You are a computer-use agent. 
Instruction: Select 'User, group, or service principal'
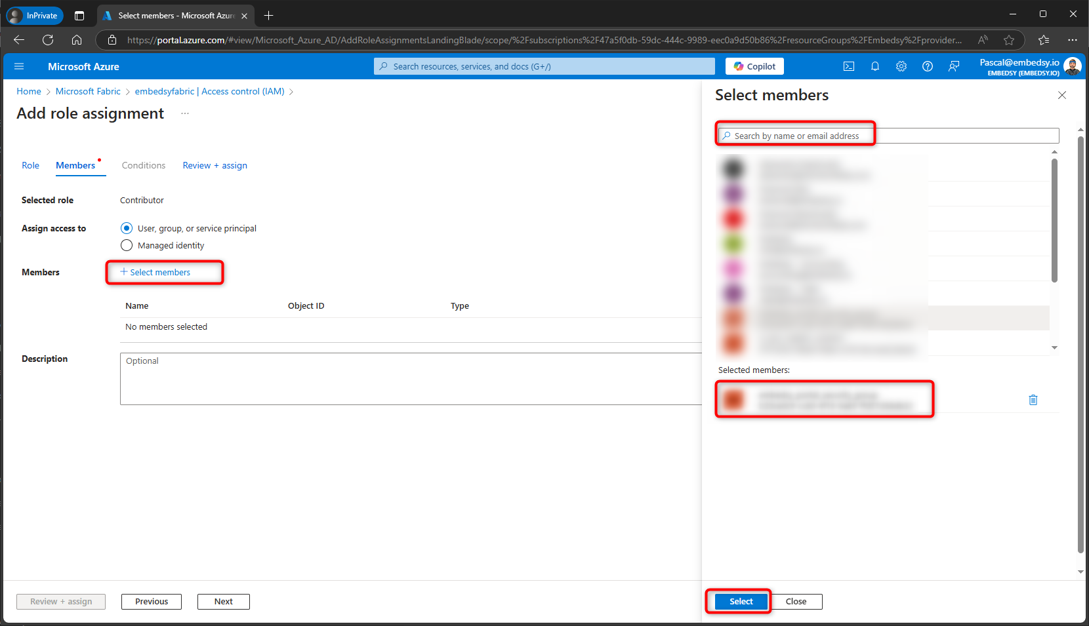click(x=126, y=228)
